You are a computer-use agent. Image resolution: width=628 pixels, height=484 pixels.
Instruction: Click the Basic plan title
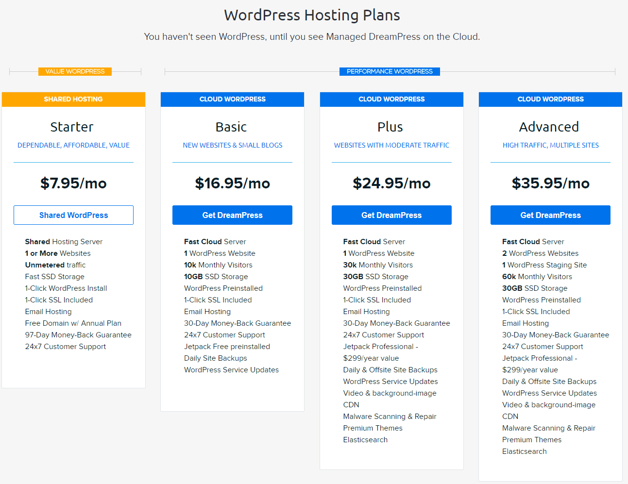coord(231,127)
